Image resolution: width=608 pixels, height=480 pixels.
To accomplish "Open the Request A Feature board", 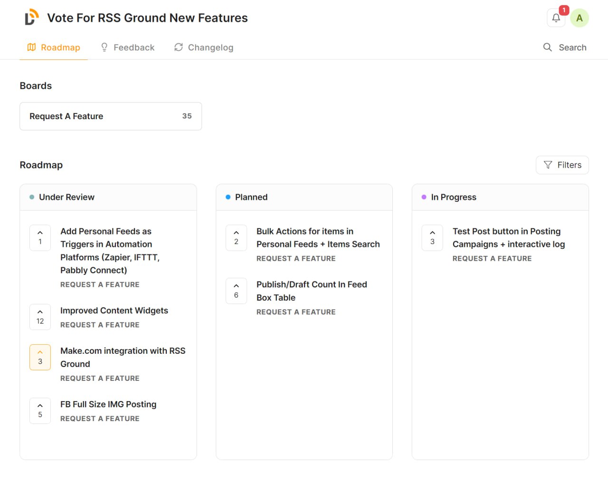I will pos(111,116).
